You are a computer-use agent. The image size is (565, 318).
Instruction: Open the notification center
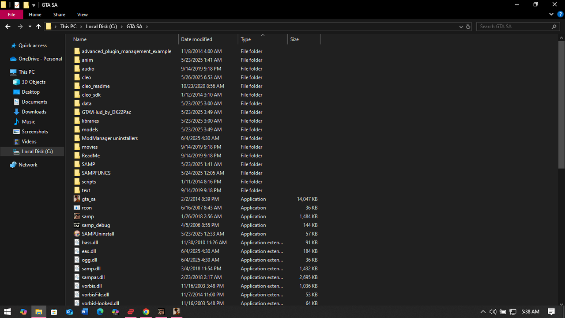click(551, 312)
